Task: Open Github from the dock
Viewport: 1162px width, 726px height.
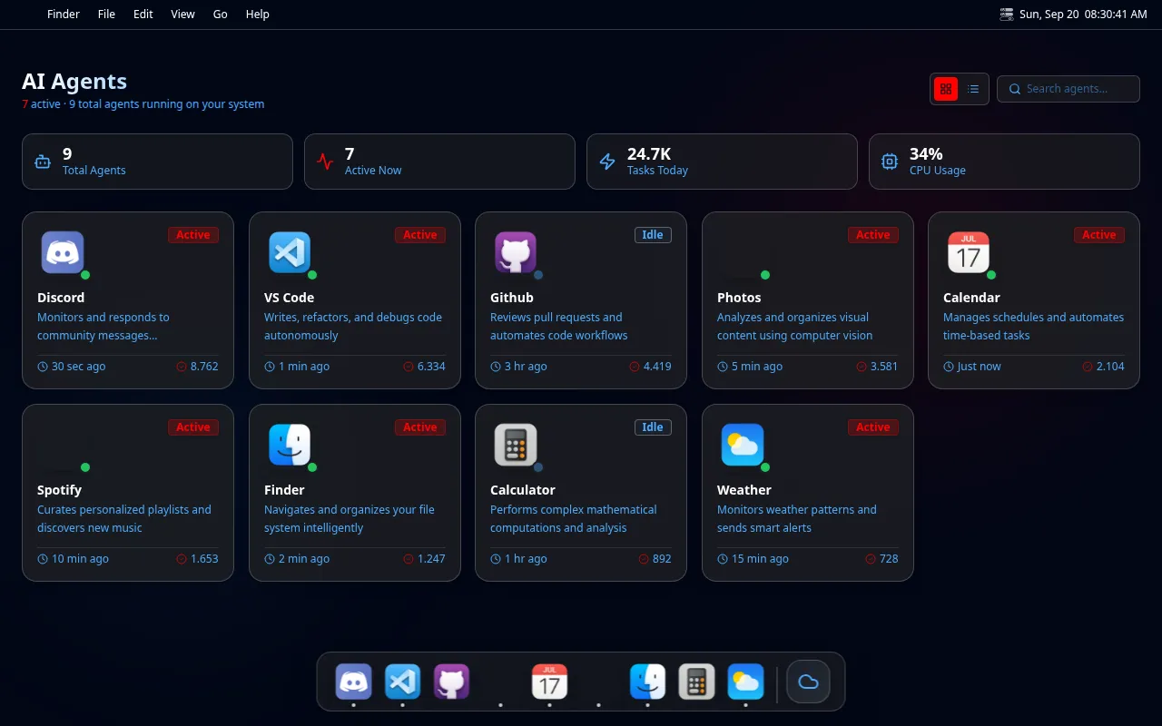Action: pos(452,682)
